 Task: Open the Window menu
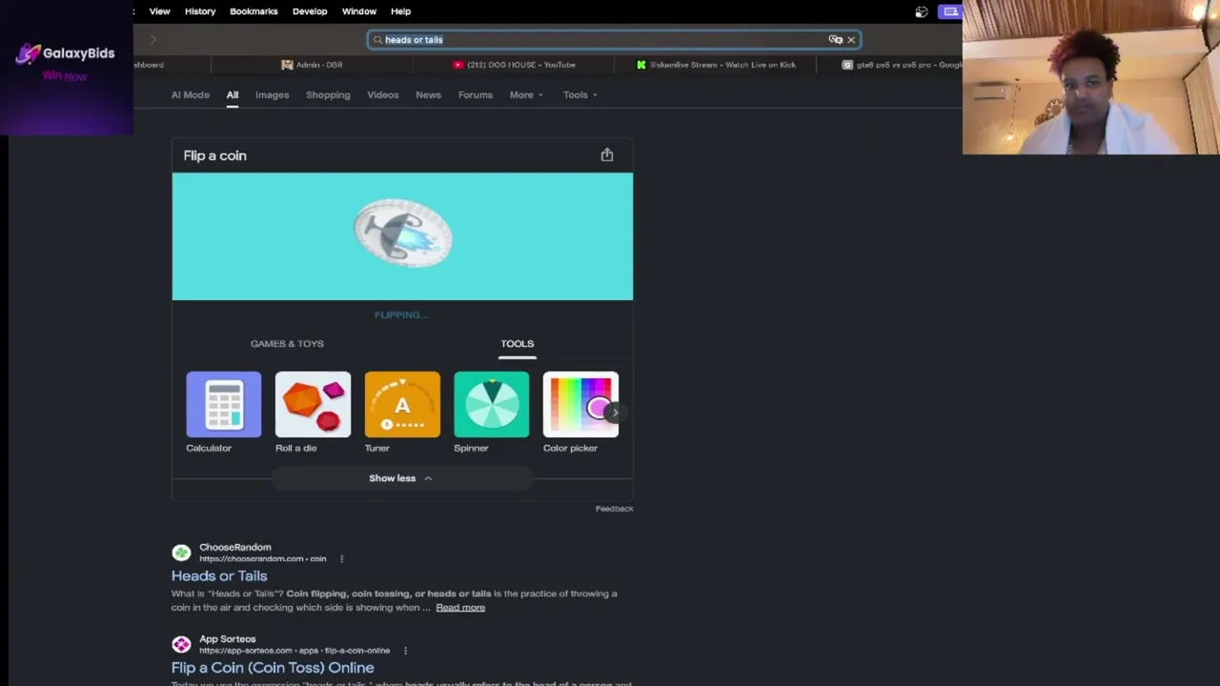point(359,11)
